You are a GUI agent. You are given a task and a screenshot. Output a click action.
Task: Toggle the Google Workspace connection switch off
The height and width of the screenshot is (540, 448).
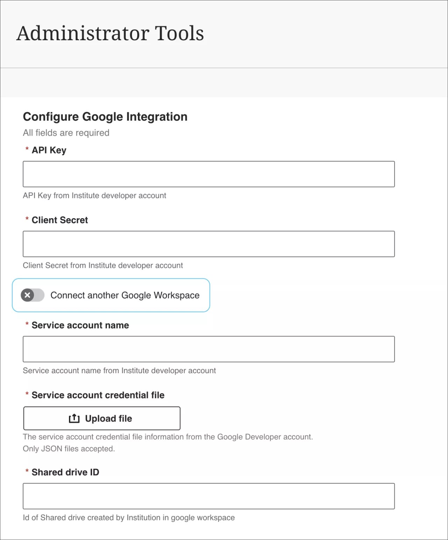(32, 295)
